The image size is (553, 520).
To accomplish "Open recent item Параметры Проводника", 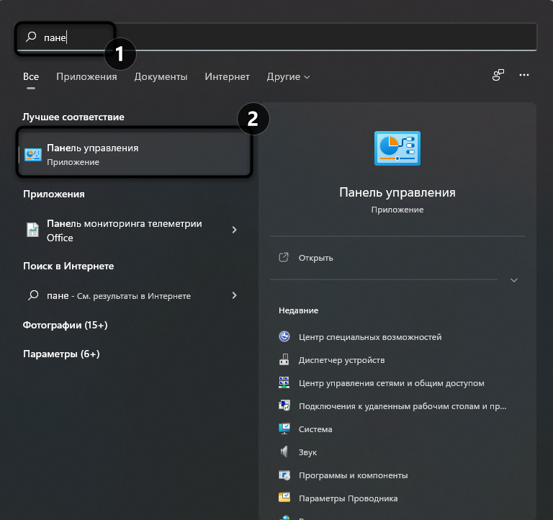I will pyautogui.click(x=348, y=498).
